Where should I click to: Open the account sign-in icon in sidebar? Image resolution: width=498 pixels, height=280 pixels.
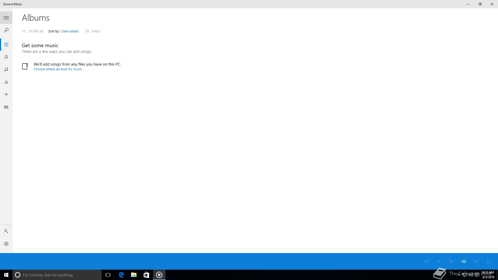point(6,231)
